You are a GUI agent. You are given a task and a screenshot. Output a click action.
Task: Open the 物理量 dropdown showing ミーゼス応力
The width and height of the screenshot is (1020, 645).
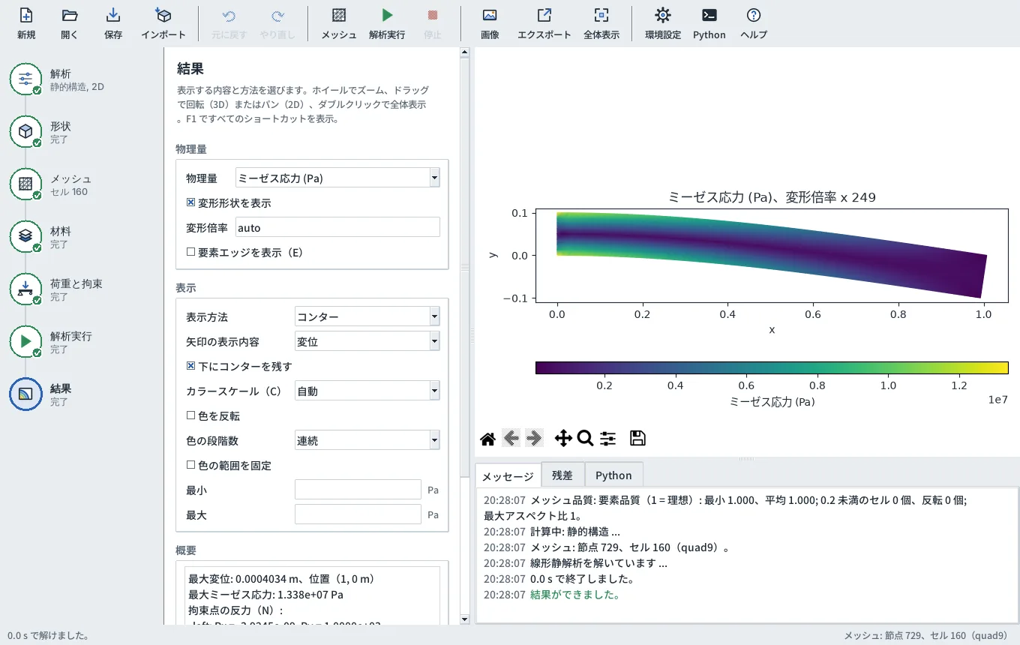point(337,178)
